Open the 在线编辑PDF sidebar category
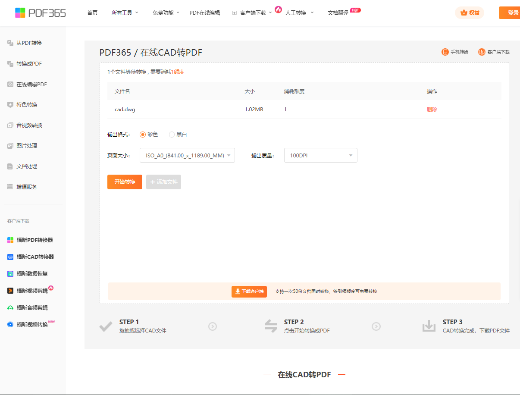The width and height of the screenshot is (520, 395). (31, 85)
